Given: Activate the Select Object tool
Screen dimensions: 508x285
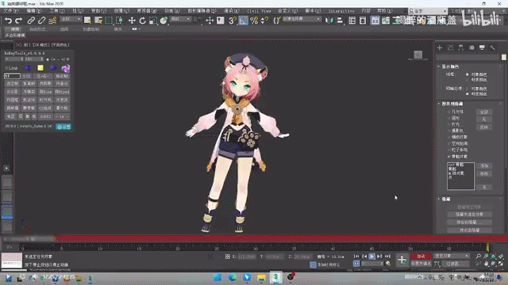Looking at the screenshot, I should click(87, 21).
